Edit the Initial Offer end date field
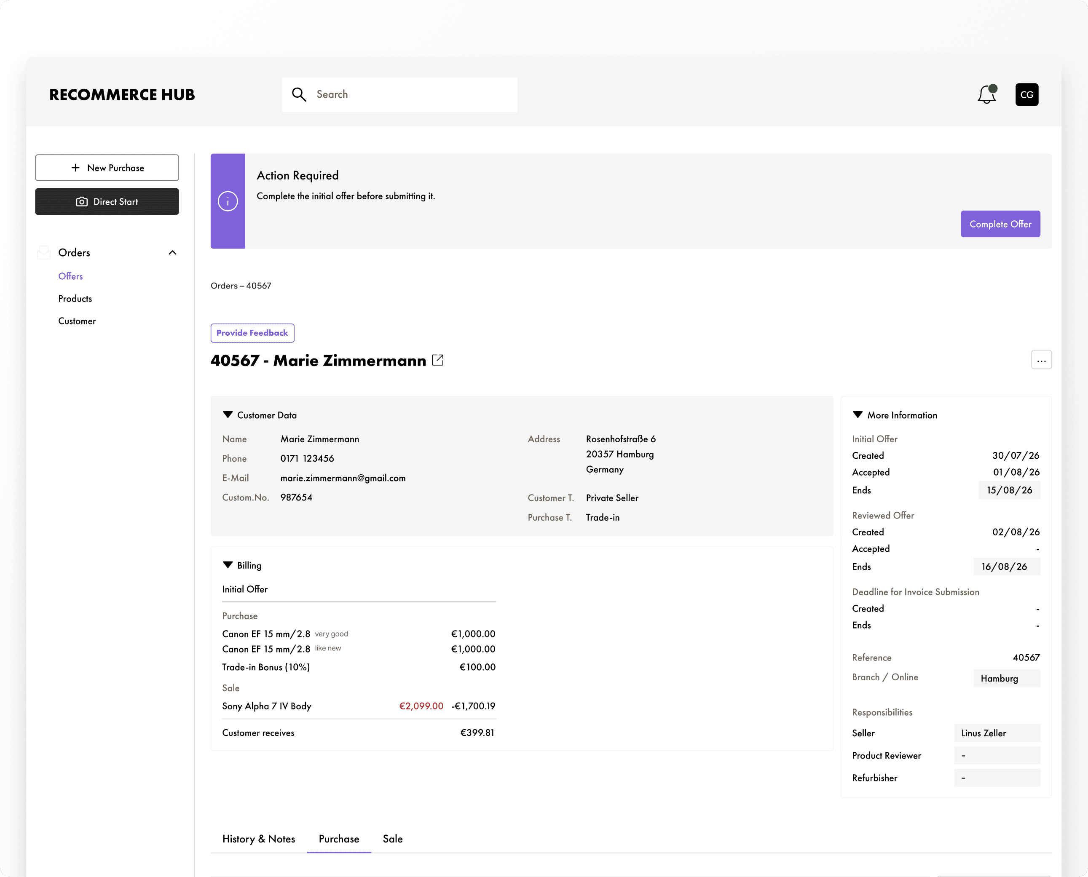This screenshot has height=877, width=1088. pyautogui.click(x=1009, y=490)
